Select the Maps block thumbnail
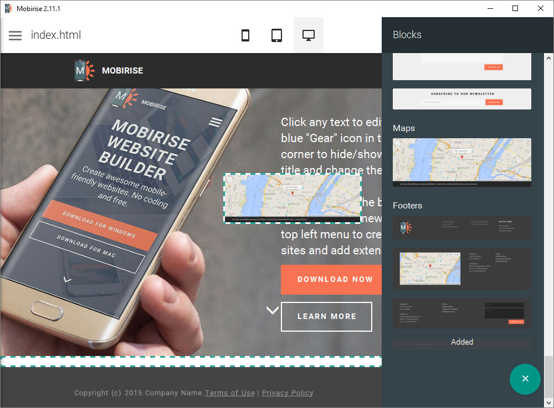The image size is (554, 408). (462, 162)
